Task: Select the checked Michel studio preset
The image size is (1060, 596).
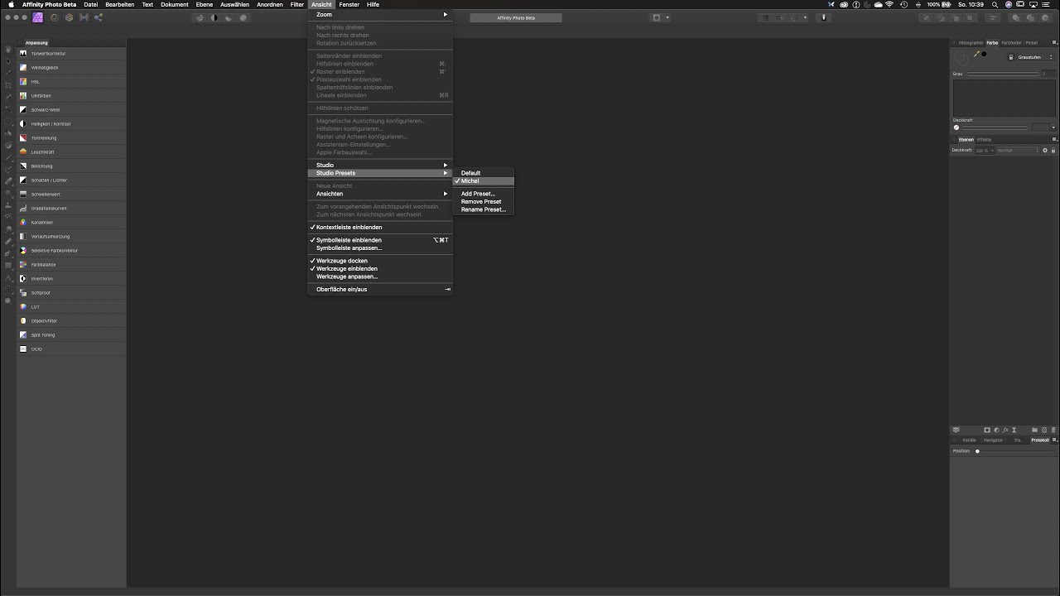Action: point(484,180)
